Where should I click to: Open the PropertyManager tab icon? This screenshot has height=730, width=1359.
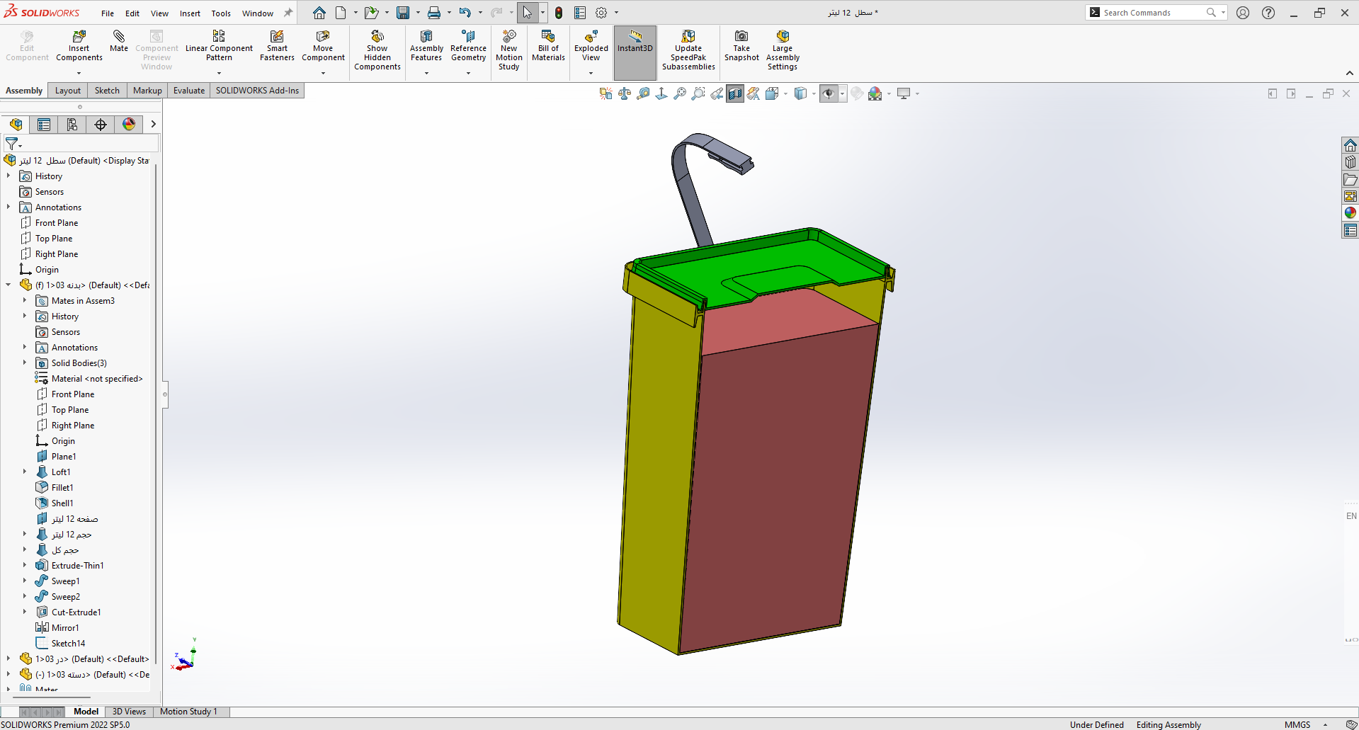44,125
